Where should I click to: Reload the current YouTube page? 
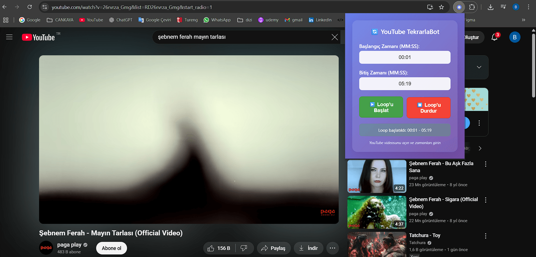pyautogui.click(x=30, y=7)
